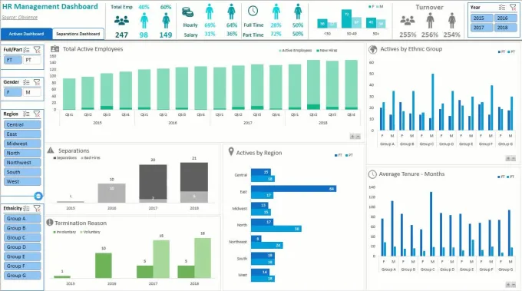The image size is (522, 291).
Task: Click the Separations warning triangle icon
Action: pos(51,150)
